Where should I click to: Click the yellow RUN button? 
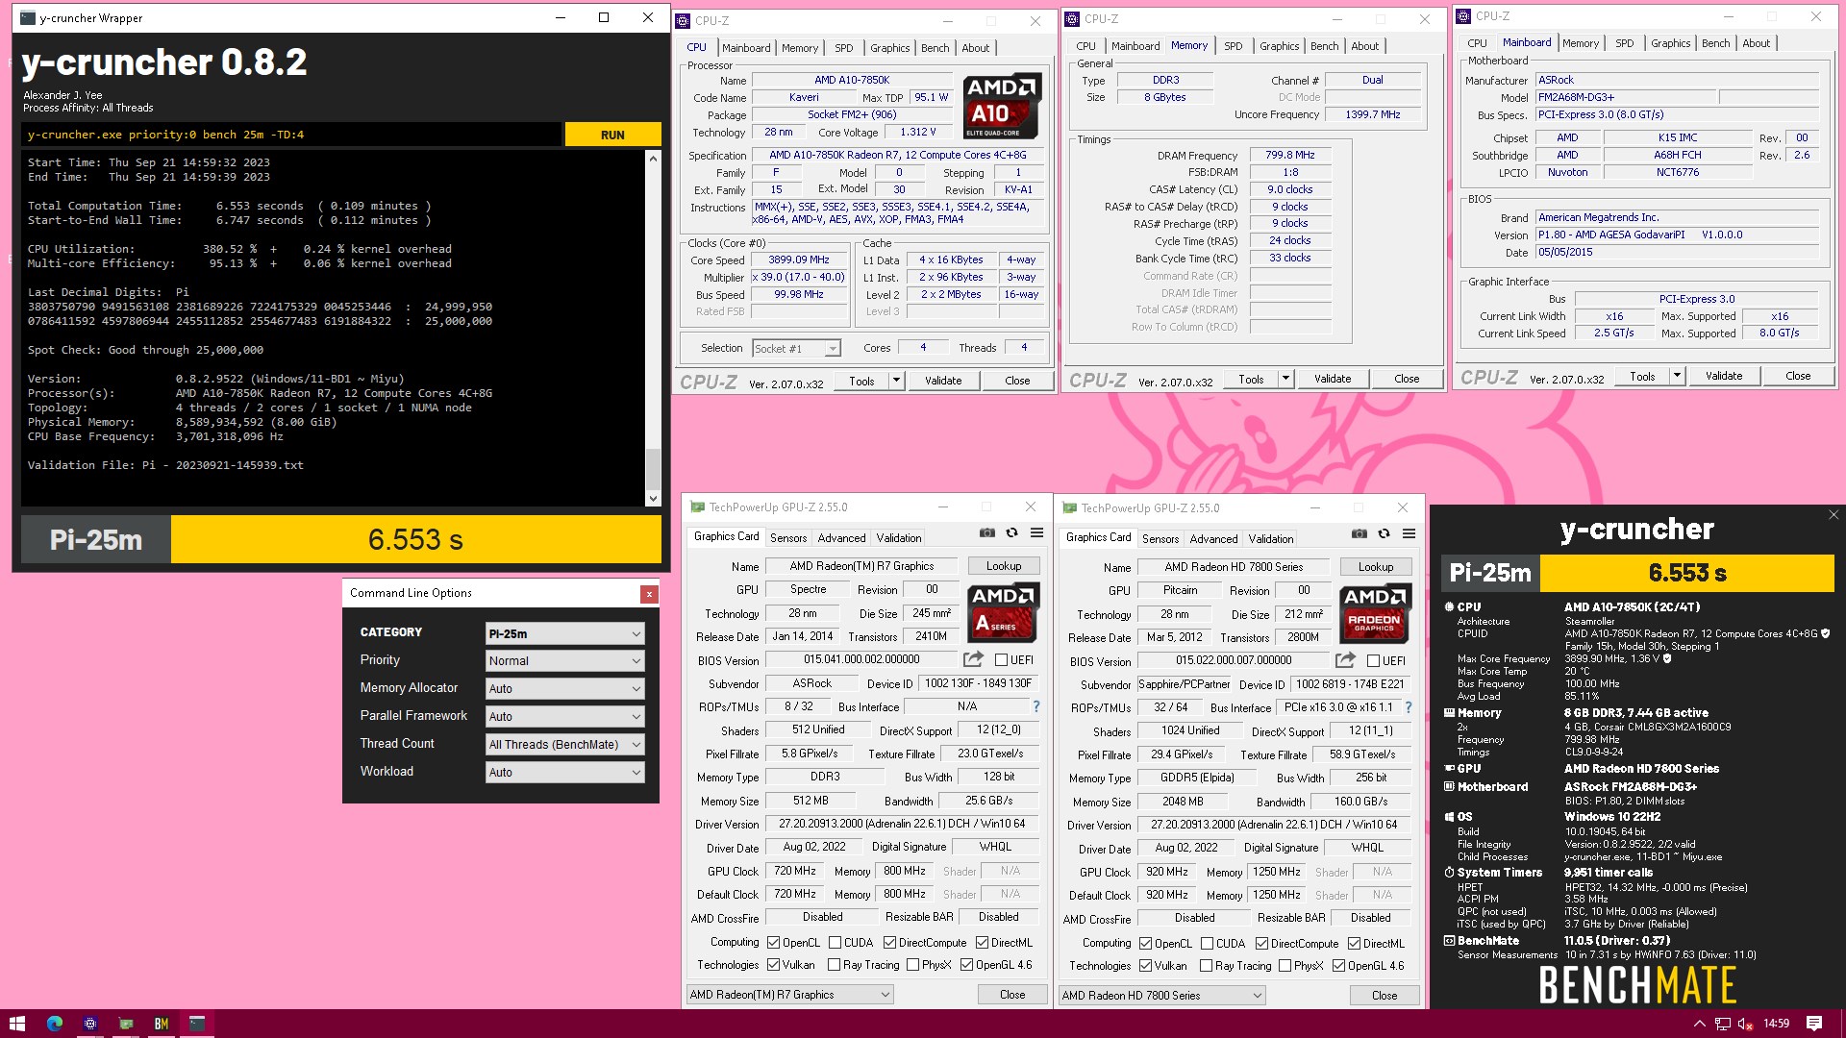612,135
